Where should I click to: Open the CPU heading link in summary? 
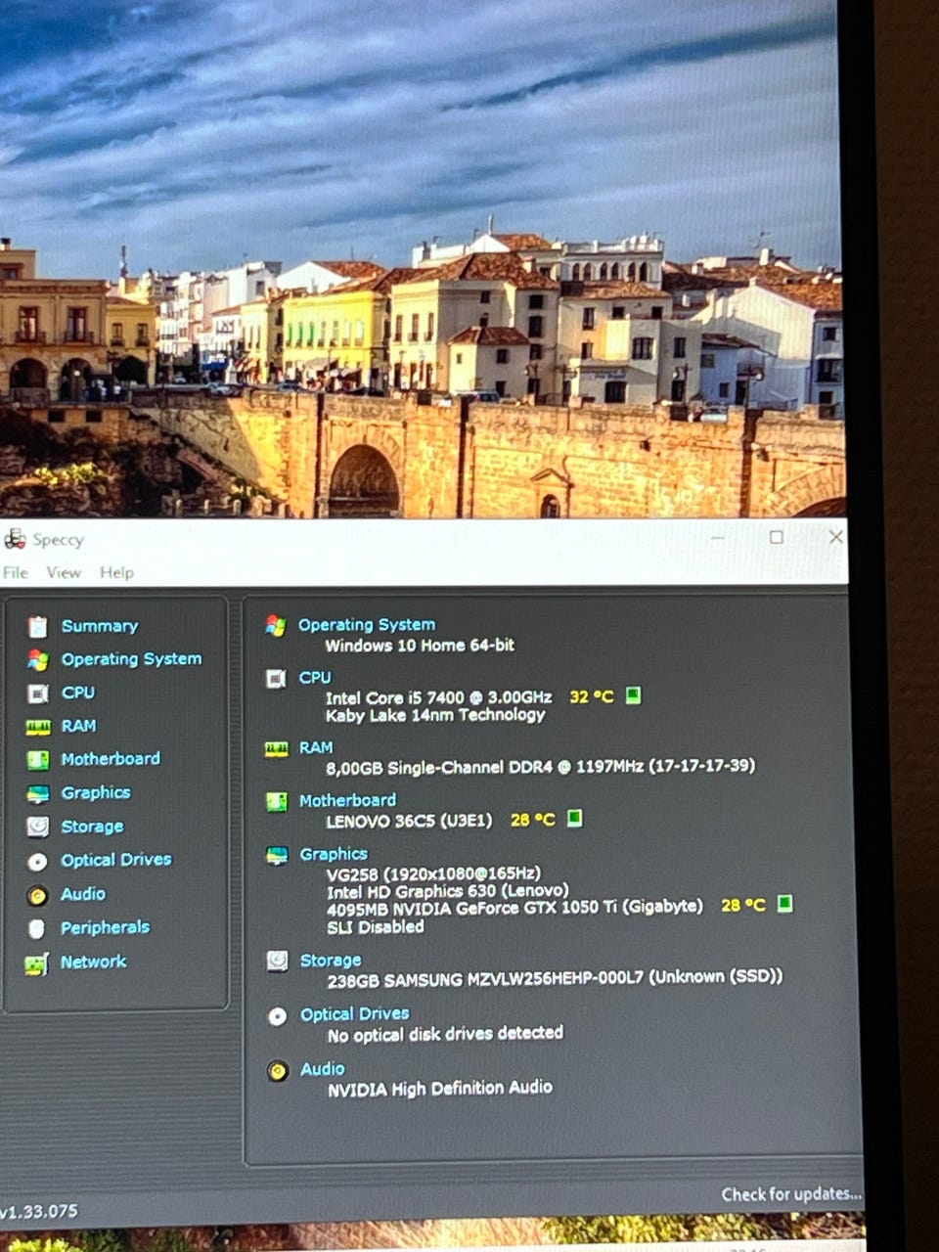point(315,677)
